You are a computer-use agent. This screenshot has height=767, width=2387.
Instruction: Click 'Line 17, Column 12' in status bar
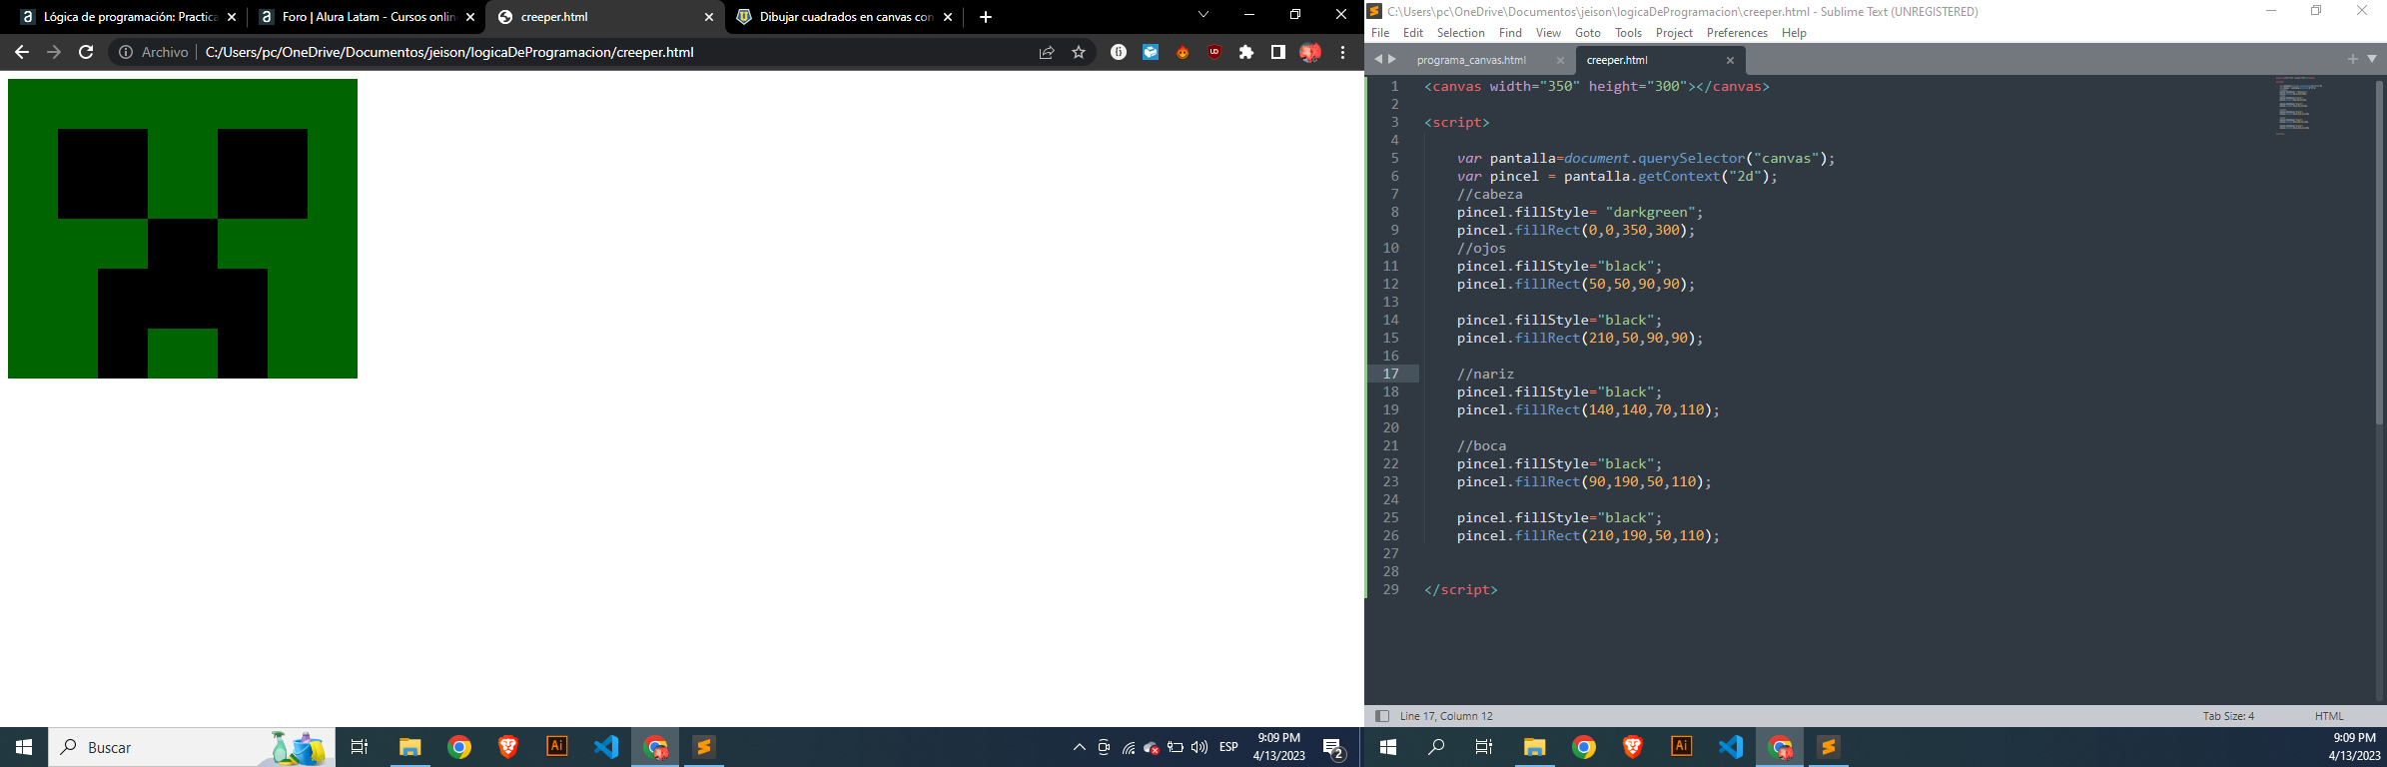click(x=1446, y=716)
